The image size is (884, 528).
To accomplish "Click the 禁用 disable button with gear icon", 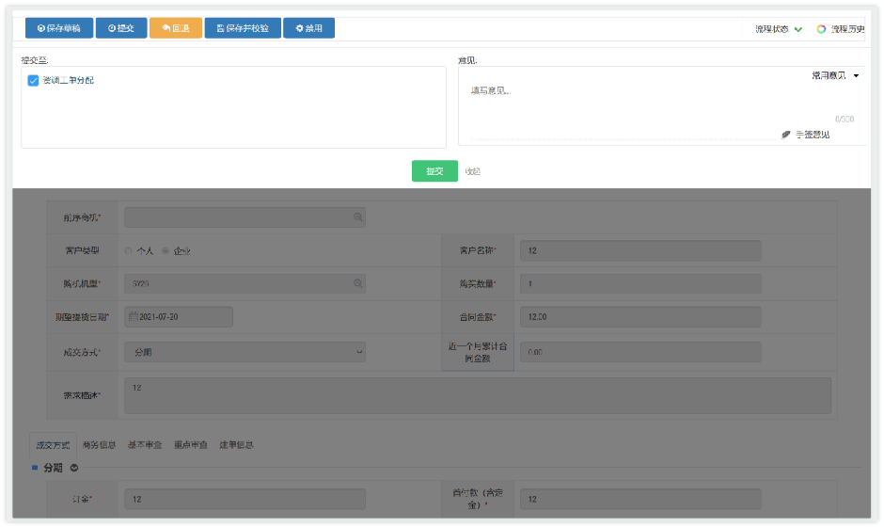I will point(308,28).
